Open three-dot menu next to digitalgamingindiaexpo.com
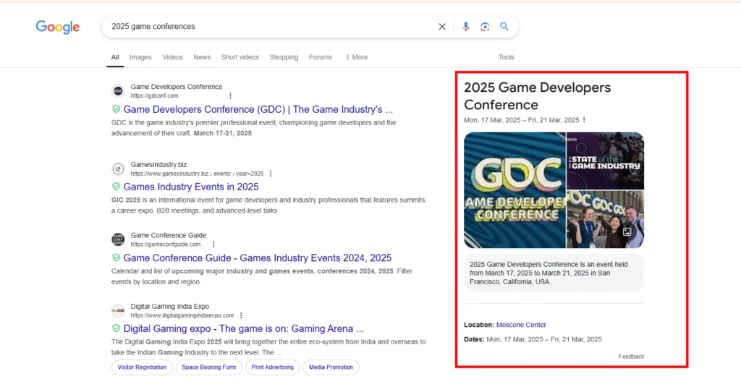Viewport: 741px width, 392px height. click(x=241, y=315)
